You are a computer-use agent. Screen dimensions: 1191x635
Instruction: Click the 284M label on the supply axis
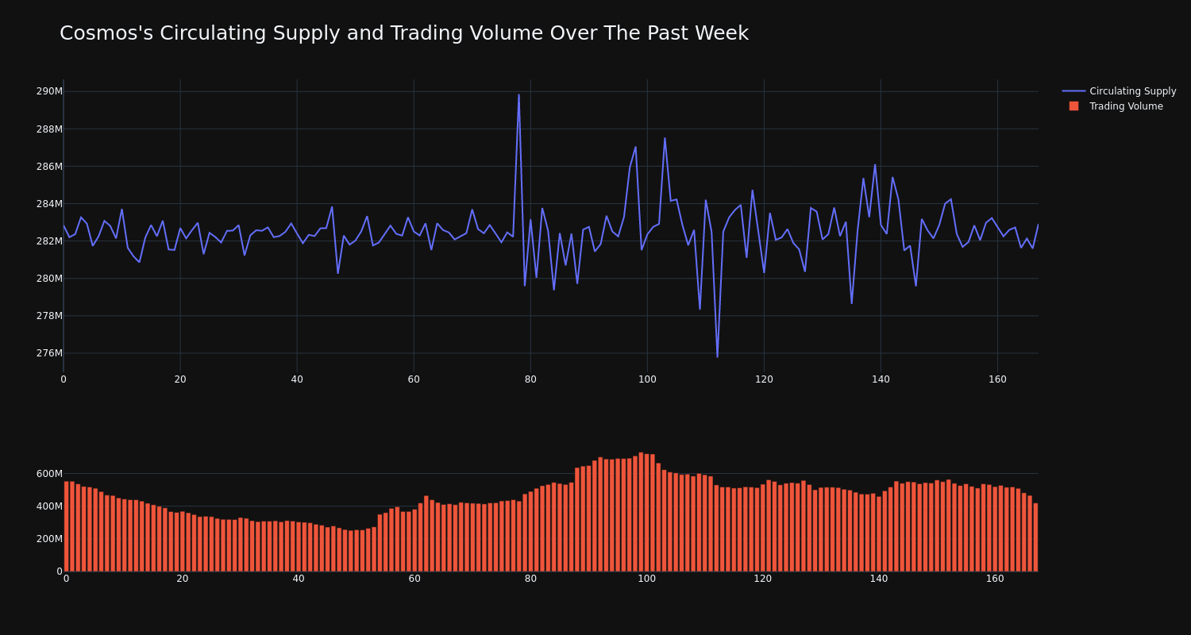coord(49,203)
